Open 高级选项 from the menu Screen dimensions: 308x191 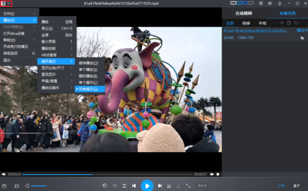tap(19, 53)
